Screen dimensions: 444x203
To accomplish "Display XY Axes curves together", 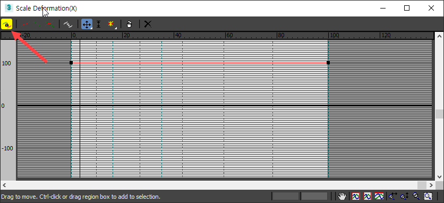I will 49,24.
